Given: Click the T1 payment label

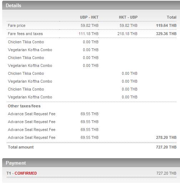Looking at the screenshot, I should click(9, 173).
